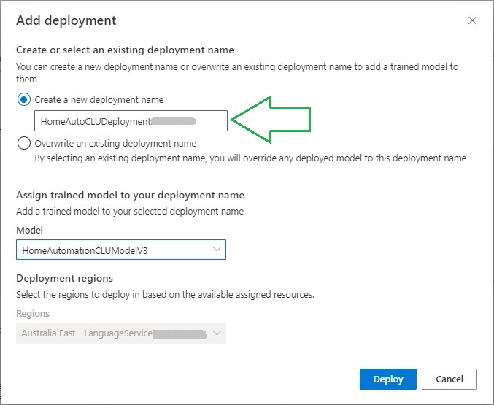This screenshot has width=494, height=405.
Task: Click the Deployment regions section heading
Action: pos(64,279)
